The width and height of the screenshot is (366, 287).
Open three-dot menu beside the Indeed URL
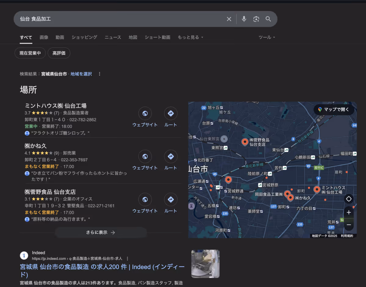[x=127, y=258]
